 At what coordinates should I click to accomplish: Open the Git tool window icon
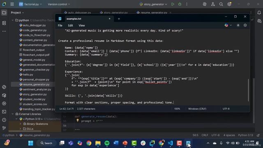pyautogui.click(x=4, y=128)
